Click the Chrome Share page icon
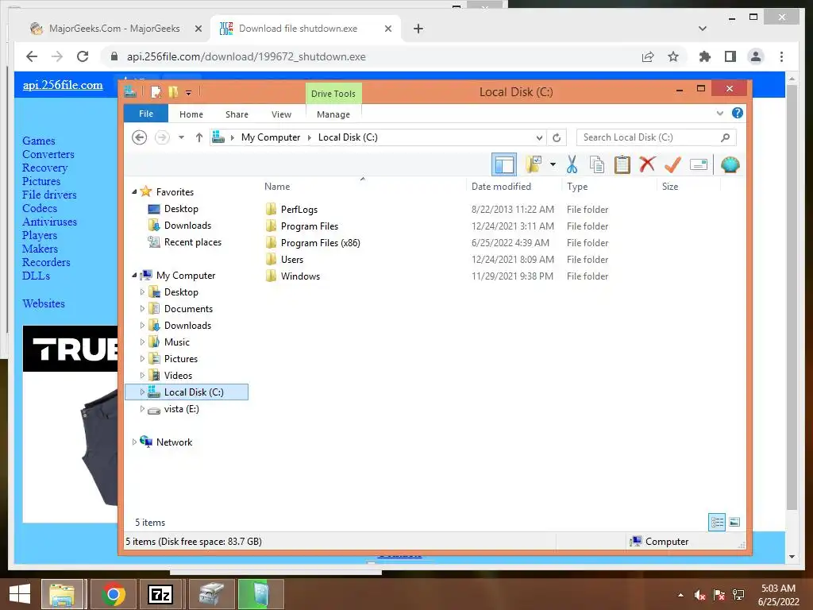The width and height of the screenshot is (813, 610). click(x=648, y=56)
